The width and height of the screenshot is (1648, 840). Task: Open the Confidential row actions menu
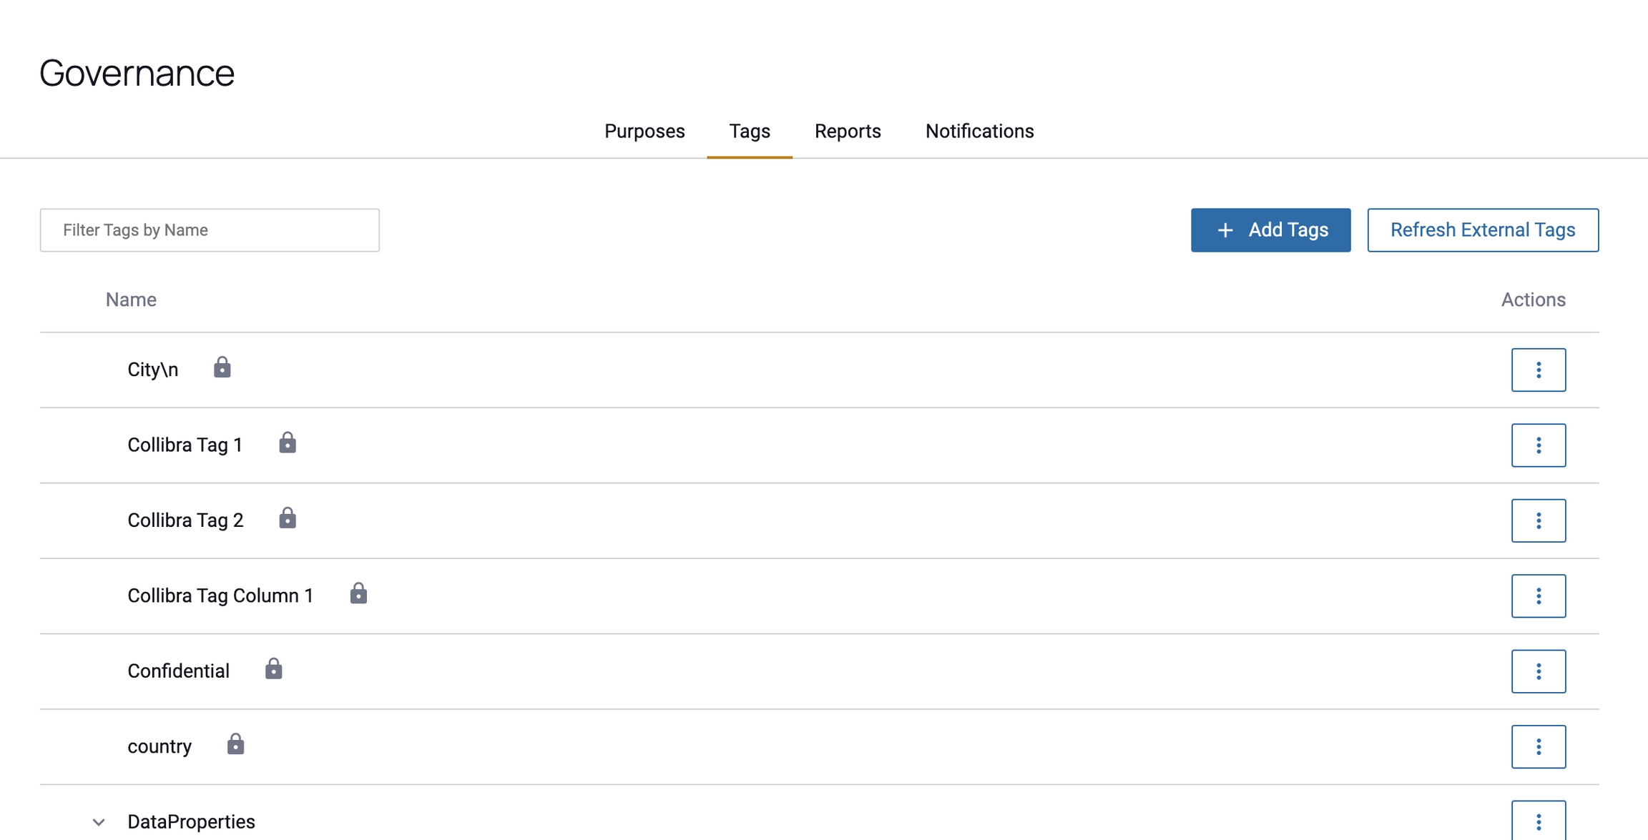1538,671
